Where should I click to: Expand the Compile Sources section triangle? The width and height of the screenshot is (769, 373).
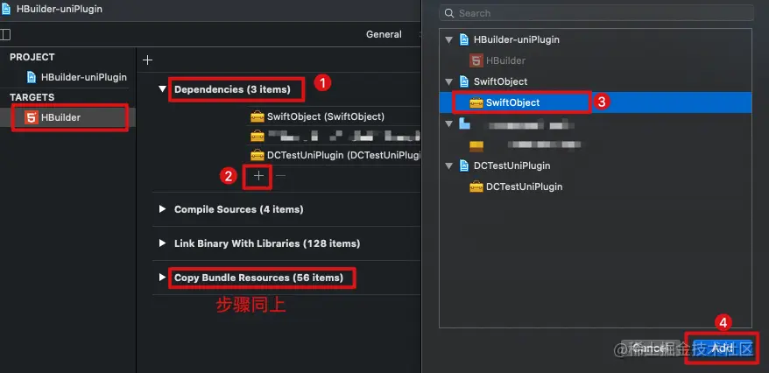pyautogui.click(x=162, y=209)
